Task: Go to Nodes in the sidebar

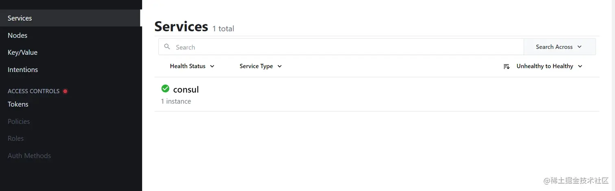Action: (x=17, y=35)
